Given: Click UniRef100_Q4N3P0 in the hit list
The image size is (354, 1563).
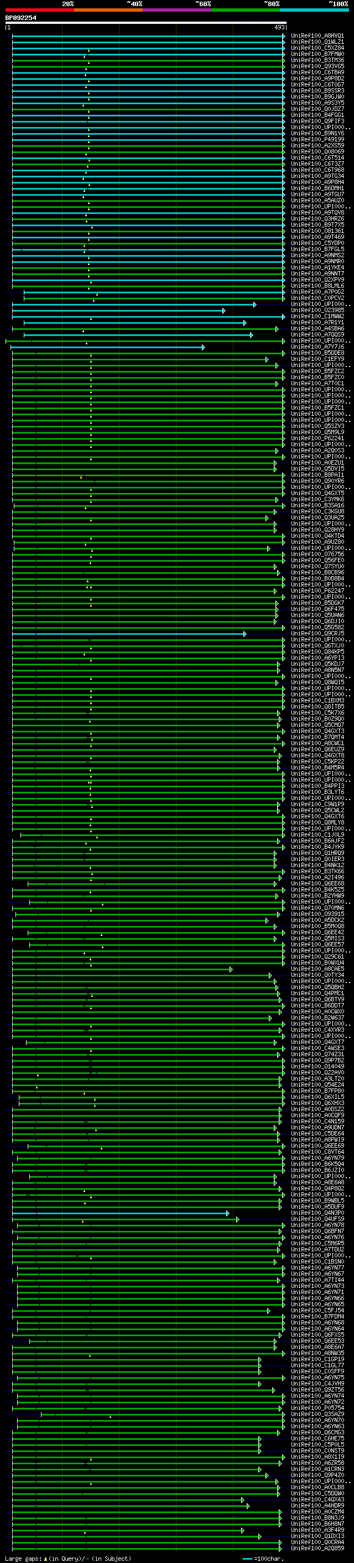Looking at the screenshot, I should [x=317, y=1213].
